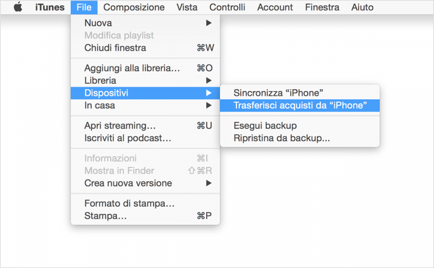Choose Aggiungi alla libreria entry
This screenshot has width=434, height=268.
click(x=145, y=68)
